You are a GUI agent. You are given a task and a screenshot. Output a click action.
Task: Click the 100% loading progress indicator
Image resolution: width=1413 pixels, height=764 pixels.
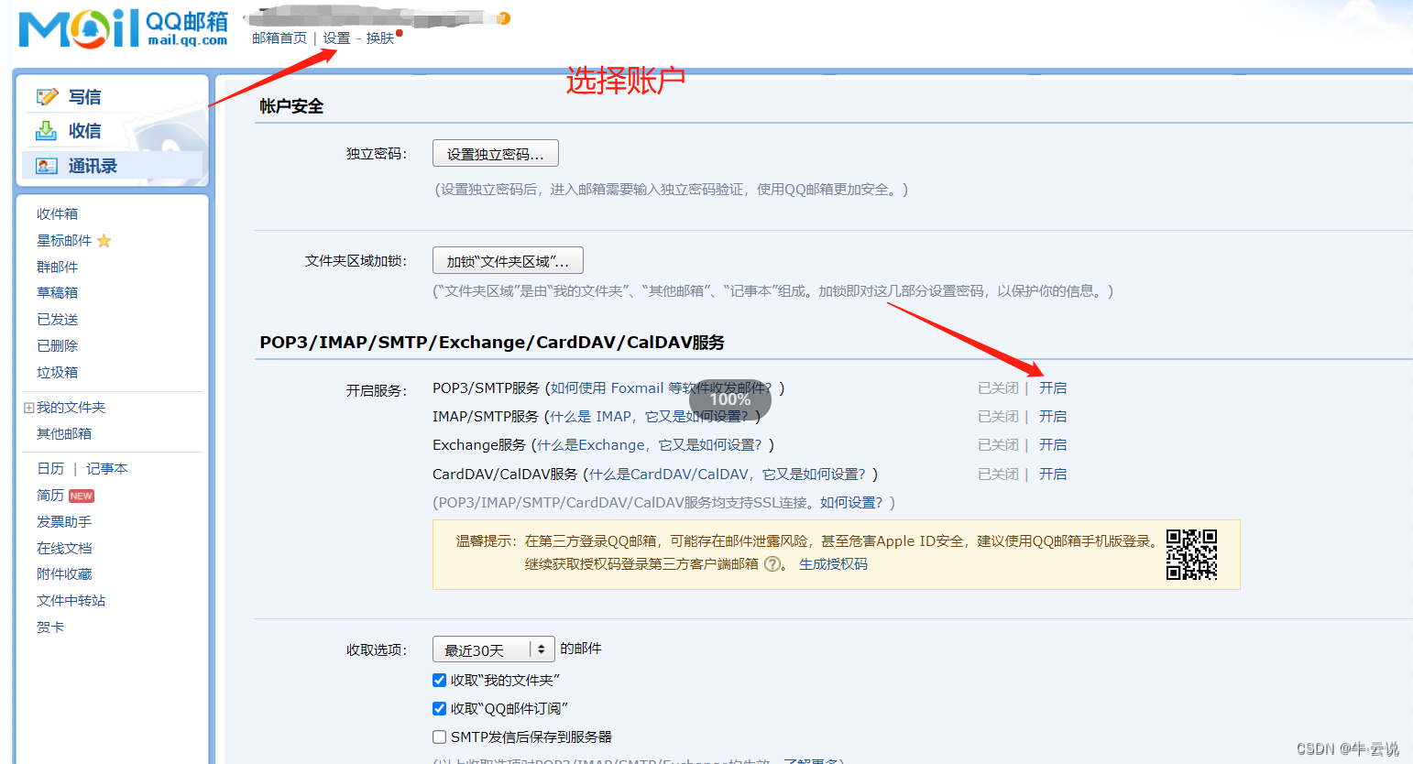[729, 398]
